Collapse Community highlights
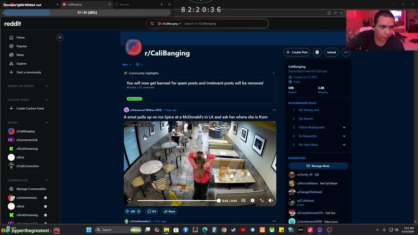 [273, 73]
